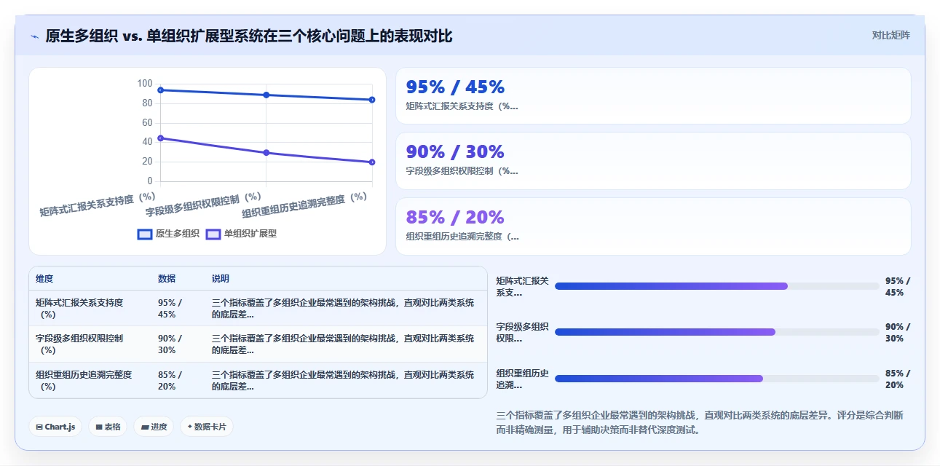Click the 原生多组织 data point at 95
The image size is (940, 466).
click(160, 90)
